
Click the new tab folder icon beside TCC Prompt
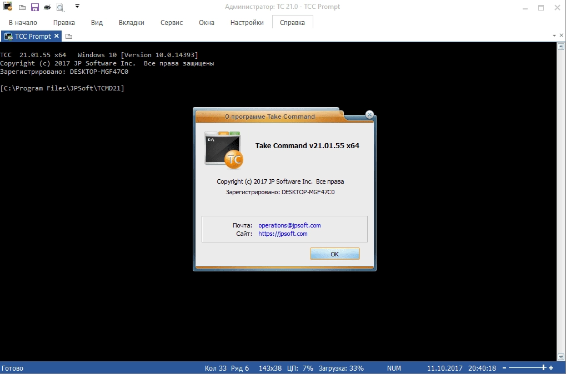[69, 36]
